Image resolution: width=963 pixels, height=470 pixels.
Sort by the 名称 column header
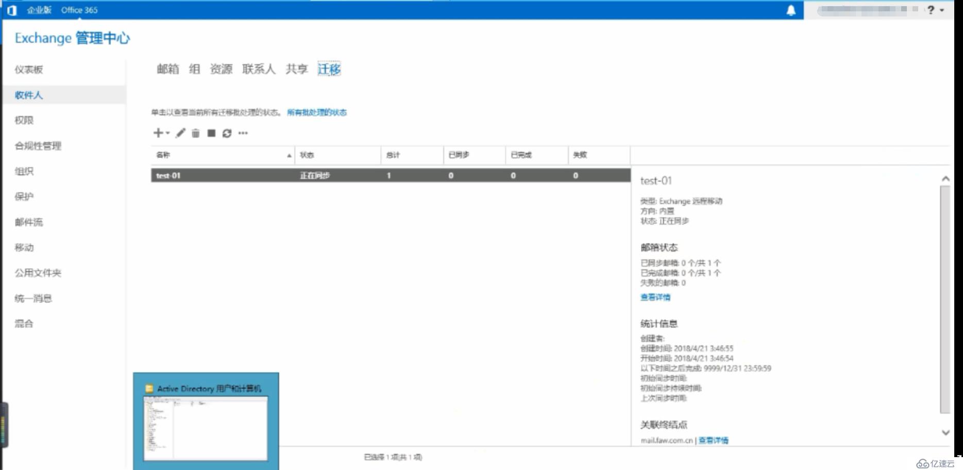click(223, 155)
